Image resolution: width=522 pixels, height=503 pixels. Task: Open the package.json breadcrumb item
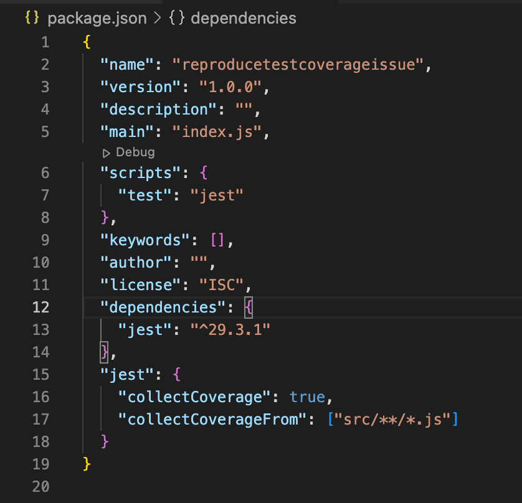click(97, 18)
